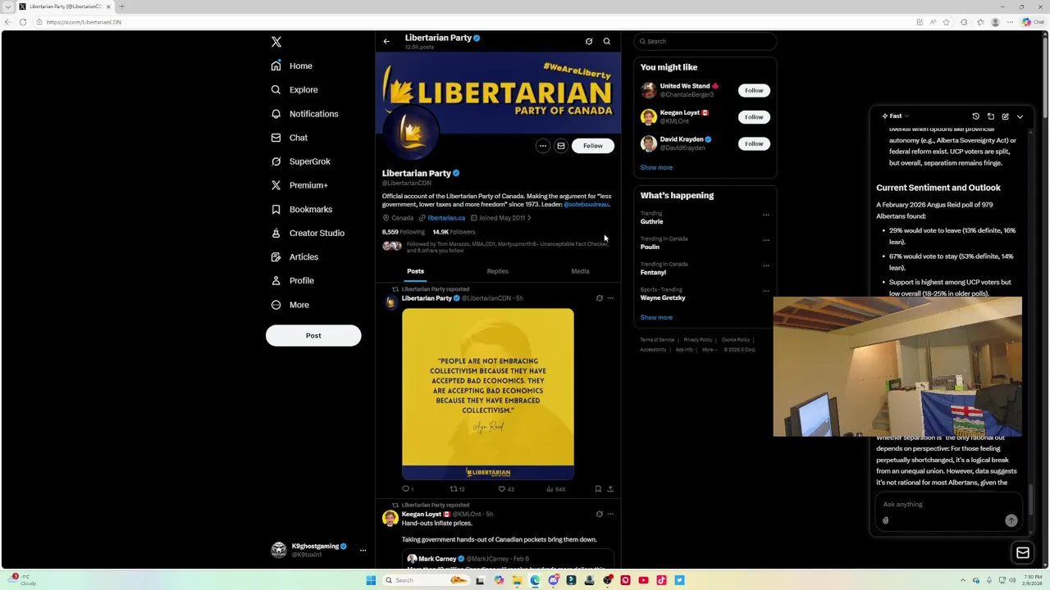Image resolution: width=1050 pixels, height=590 pixels.
Task: Click the search icon in the profile header
Action: pyautogui.click(x=607, y=41)
